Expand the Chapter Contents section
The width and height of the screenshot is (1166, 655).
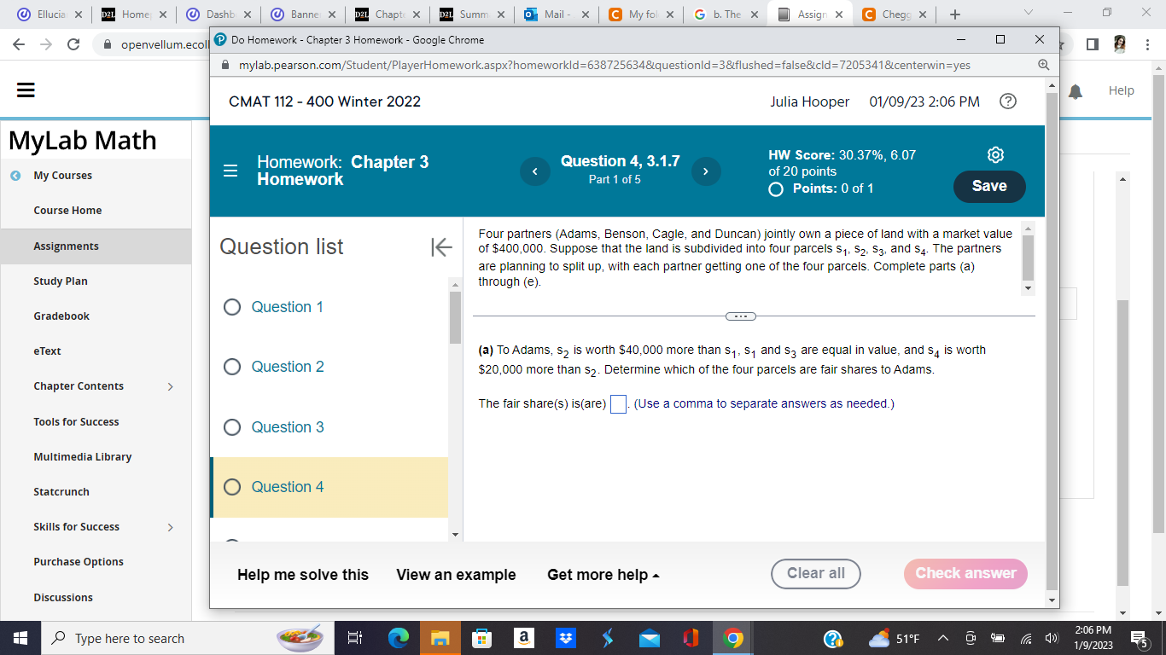(x=170, y=386)
